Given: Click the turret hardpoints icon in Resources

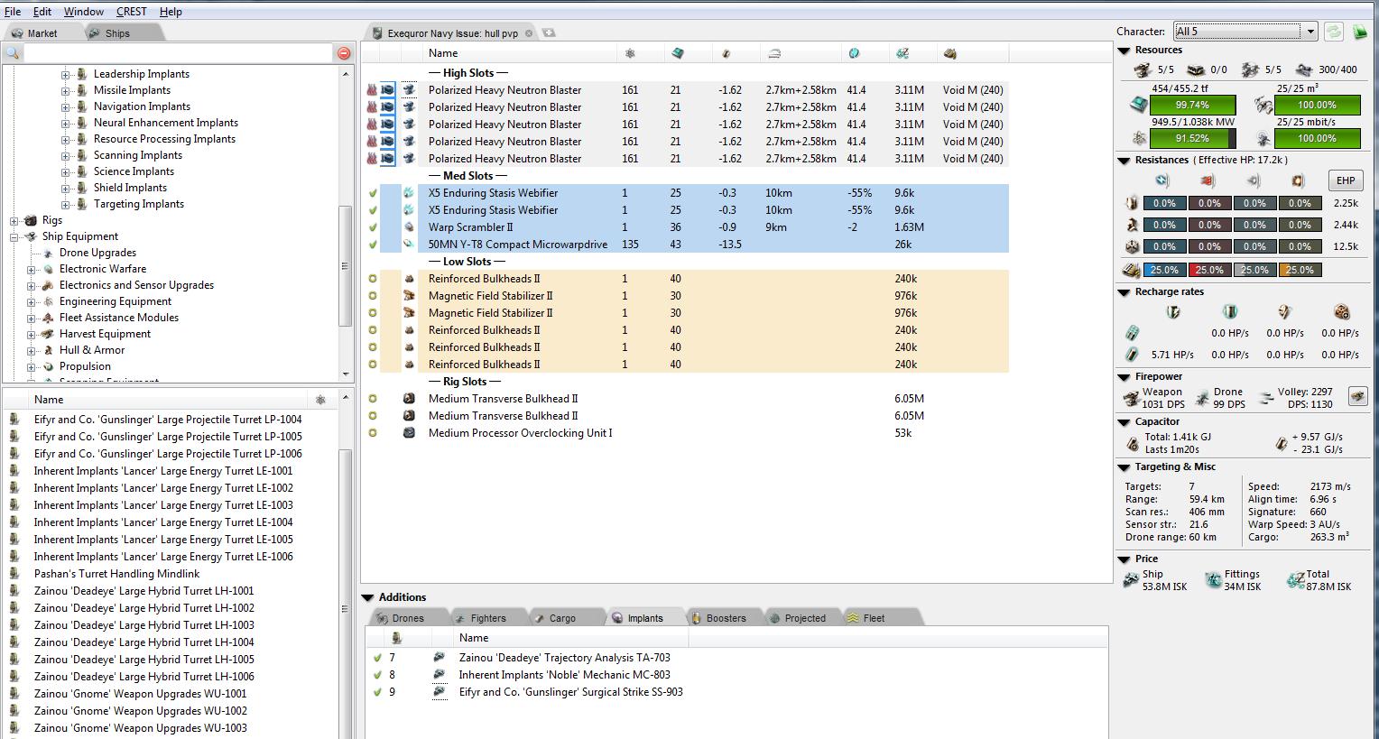Looking at the screenshot, I should coord(1143,69).
